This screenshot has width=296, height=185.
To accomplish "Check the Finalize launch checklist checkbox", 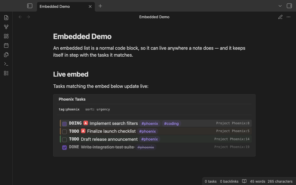I will coord(64,132).
